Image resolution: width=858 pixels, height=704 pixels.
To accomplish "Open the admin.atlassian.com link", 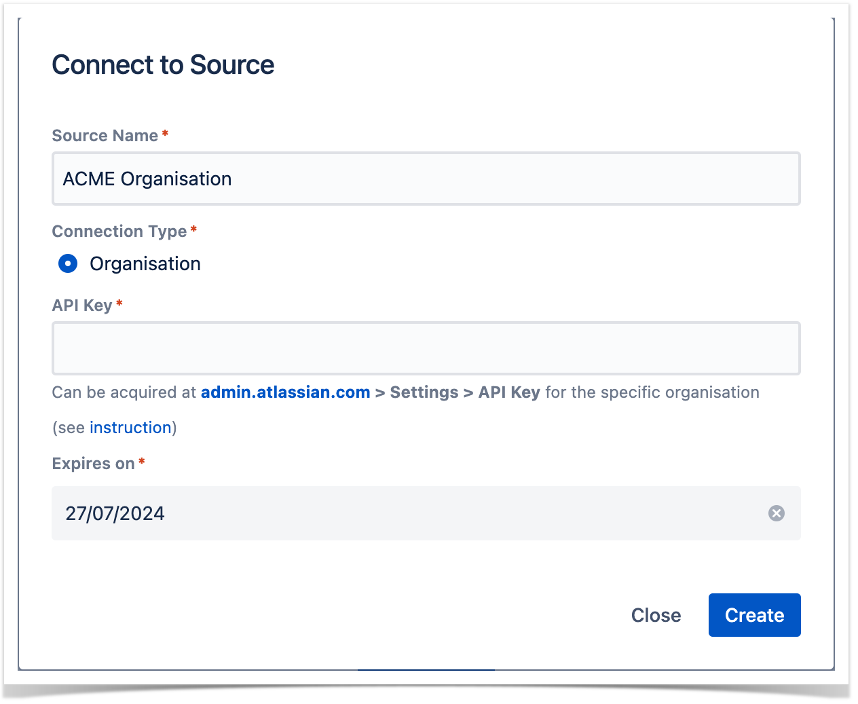I will coord(285,392).
